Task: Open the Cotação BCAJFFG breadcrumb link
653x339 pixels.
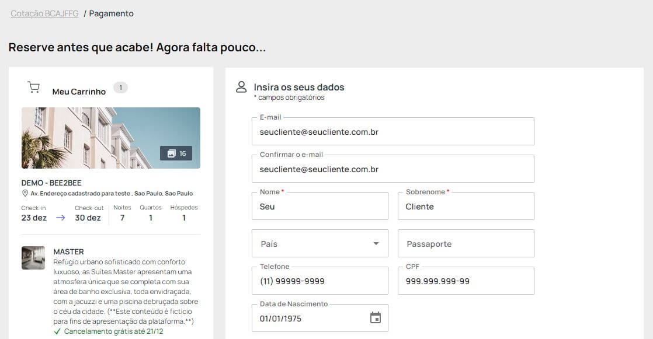Action: [x=44, y=13]
